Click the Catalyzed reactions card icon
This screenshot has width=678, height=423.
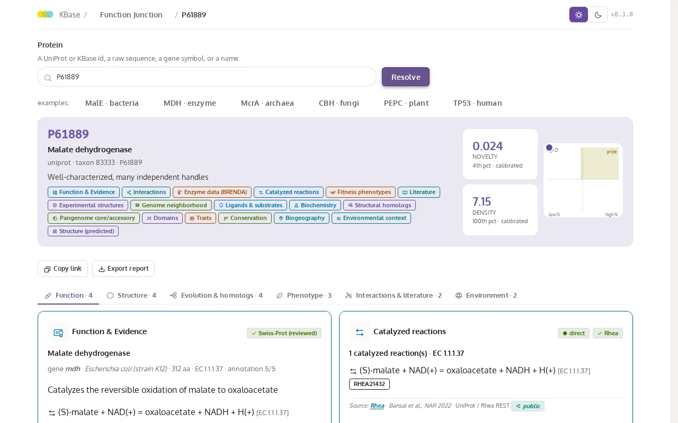(360, 333)
